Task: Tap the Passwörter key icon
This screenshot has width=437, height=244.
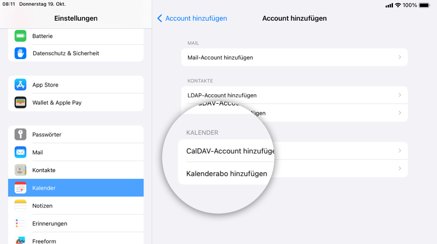Action: pyautogui.click(x=20, y=134)
